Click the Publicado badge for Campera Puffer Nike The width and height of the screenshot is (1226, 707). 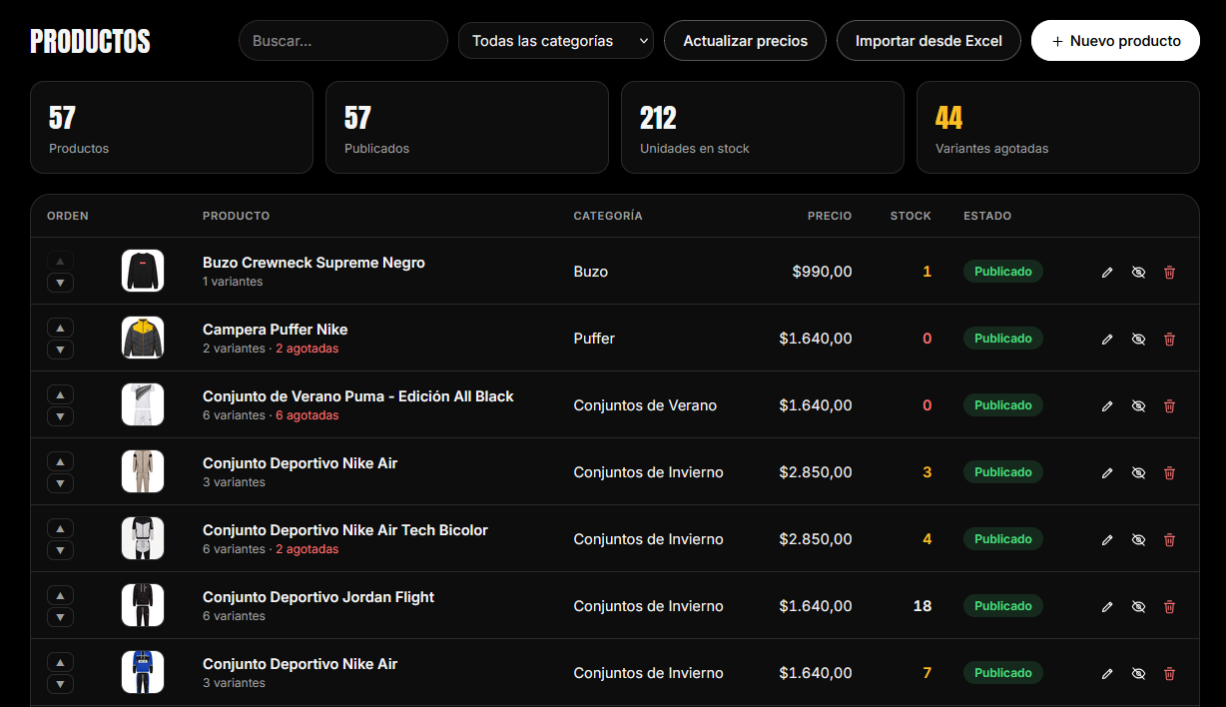pos(1003,339)
